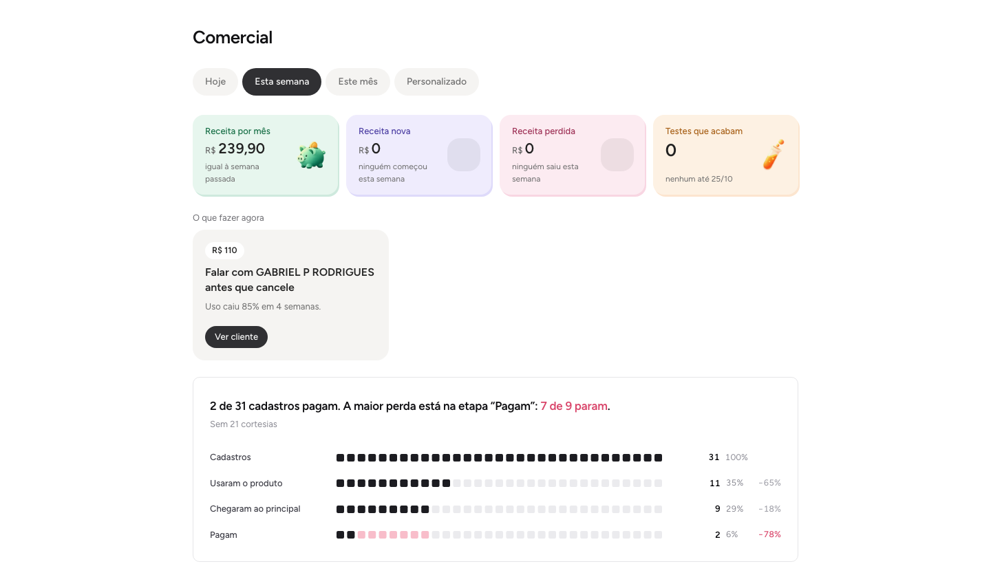Click the R$ 239,90 revenue value
This screenshot has height=564, width=991.
(x=235, y=149)
